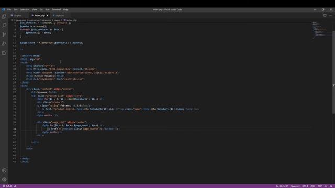Click the pages breadcrumb folder
Image resolution: width=335 pixels, height=188 pixels.
coord(57,20)
